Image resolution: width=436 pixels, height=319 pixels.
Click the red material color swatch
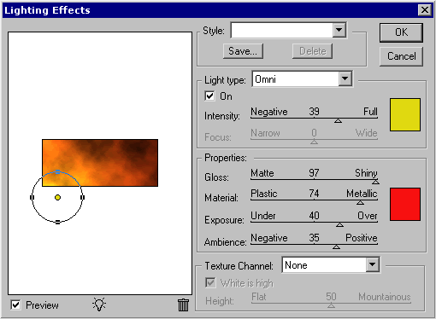coord(405,204)
